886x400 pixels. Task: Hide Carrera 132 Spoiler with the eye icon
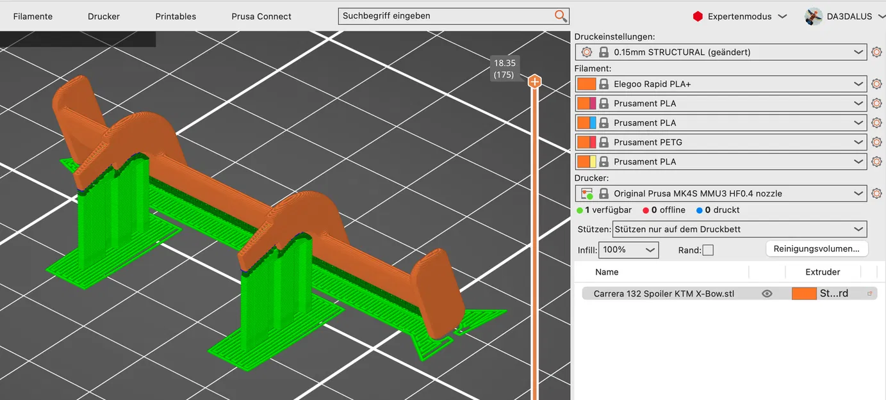point(767,294)
